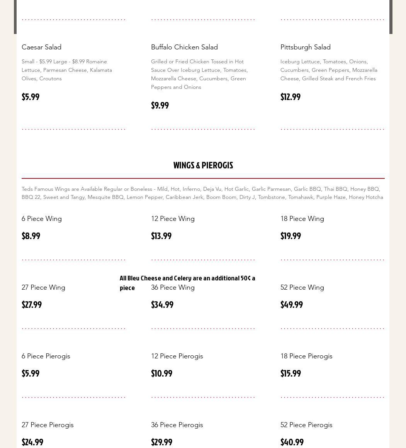
Task: Click the $49.99 price for 52 wings
Action: point(292,305)
